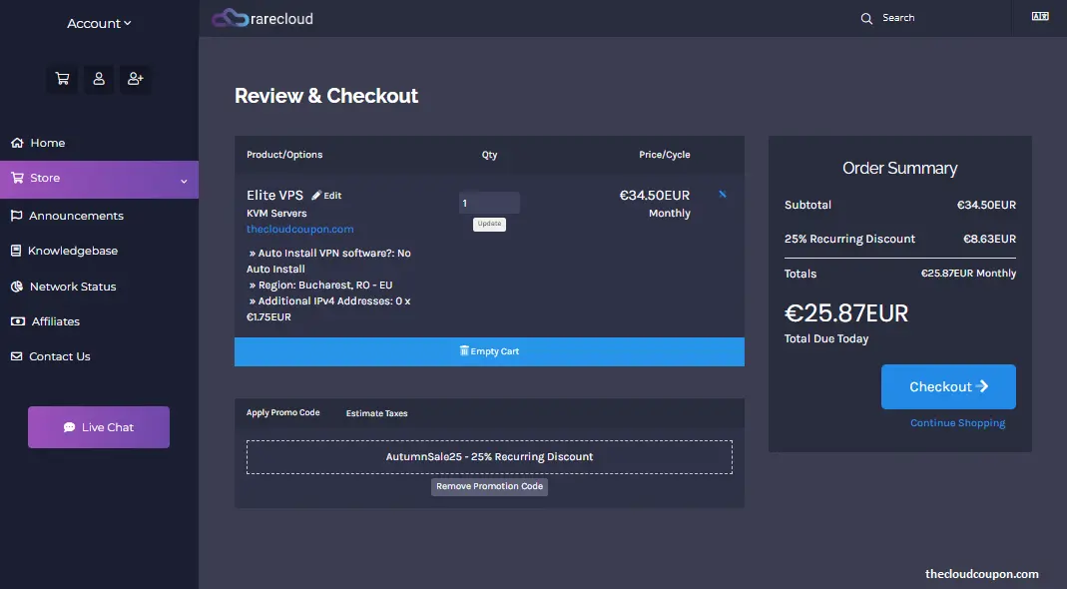Click the search icon in the top bar

866,18
